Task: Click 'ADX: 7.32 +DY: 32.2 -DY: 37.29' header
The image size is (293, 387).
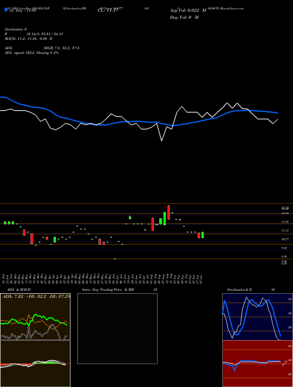Action: point(36,296)
